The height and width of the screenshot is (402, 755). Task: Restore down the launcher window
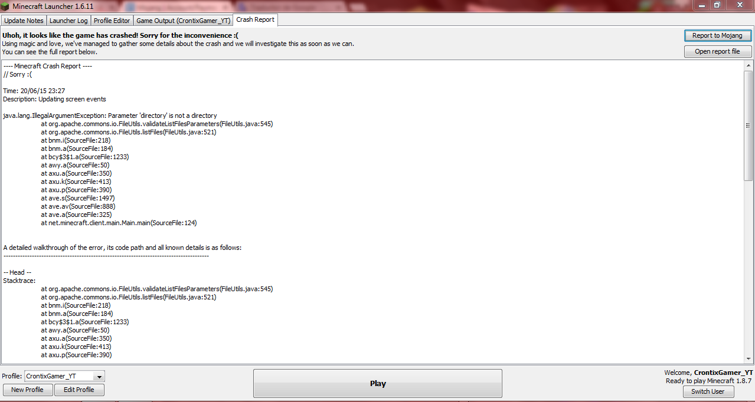(x=717, y=5)
